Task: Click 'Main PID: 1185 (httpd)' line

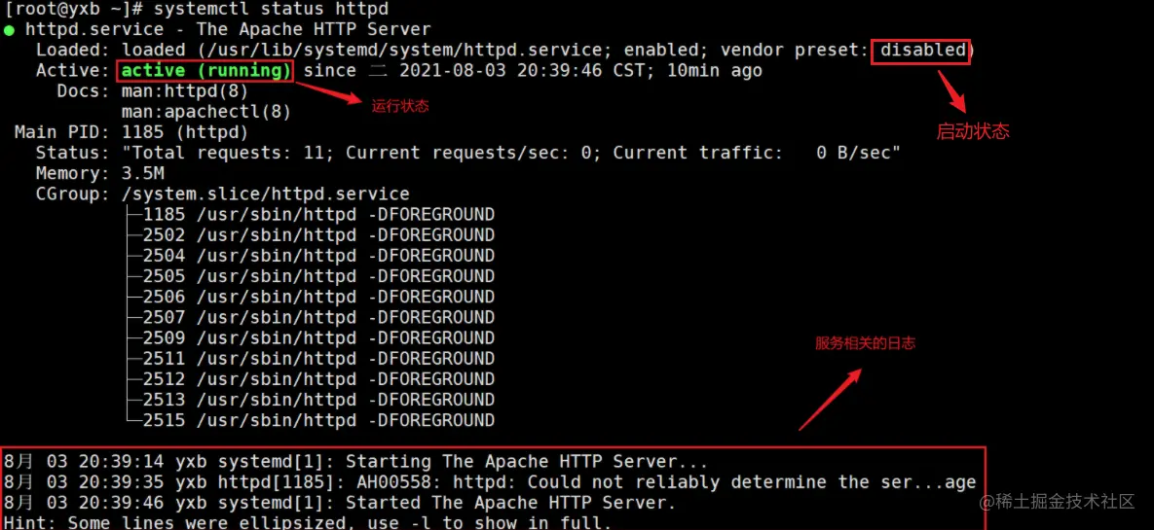Action: click(131, 133)
